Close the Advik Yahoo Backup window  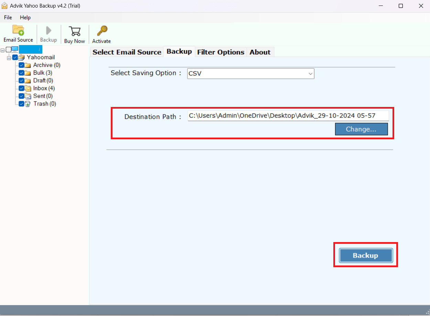421,6
